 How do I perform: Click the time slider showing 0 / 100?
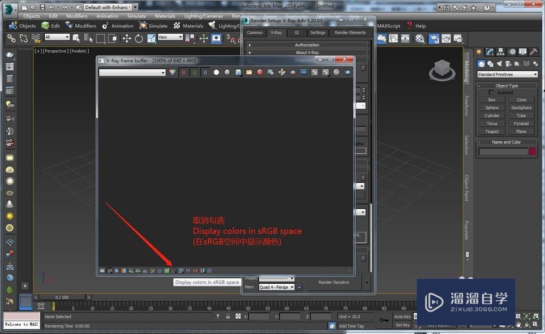pos(62,297)
